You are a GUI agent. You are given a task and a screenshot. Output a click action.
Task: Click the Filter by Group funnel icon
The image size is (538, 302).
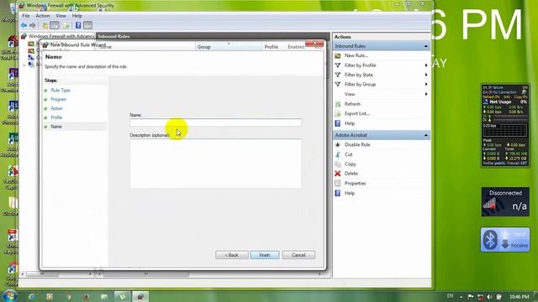tap(338, 84)
